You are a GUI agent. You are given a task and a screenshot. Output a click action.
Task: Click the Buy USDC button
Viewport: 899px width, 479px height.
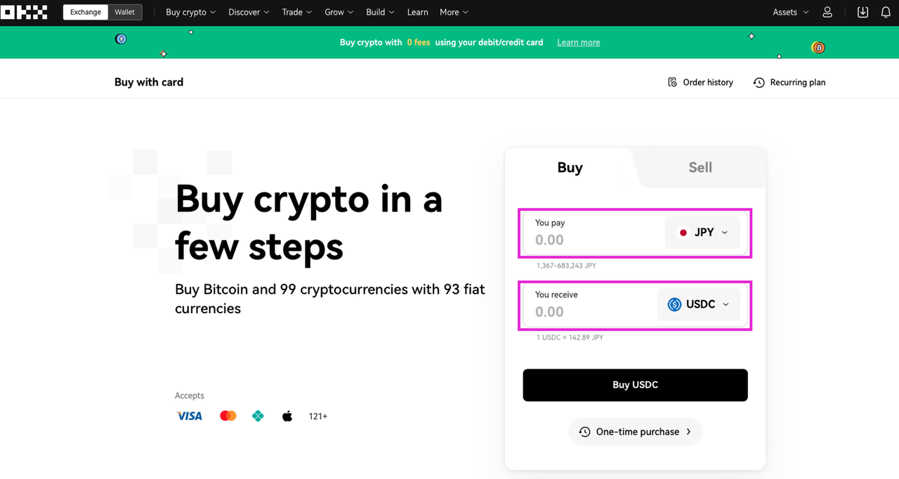coord(635,385)
